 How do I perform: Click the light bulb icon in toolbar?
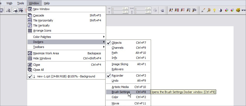coord(215,10)
